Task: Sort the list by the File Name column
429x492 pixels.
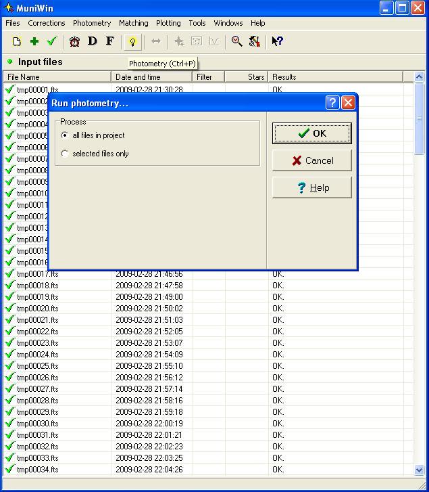Action: click(57, 77)
